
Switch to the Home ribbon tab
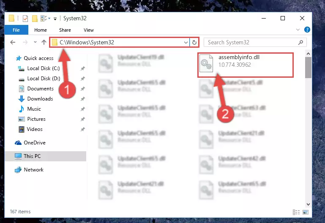41,30
